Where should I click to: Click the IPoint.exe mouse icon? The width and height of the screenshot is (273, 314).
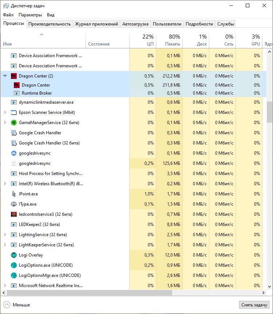[x=13, y=194]
